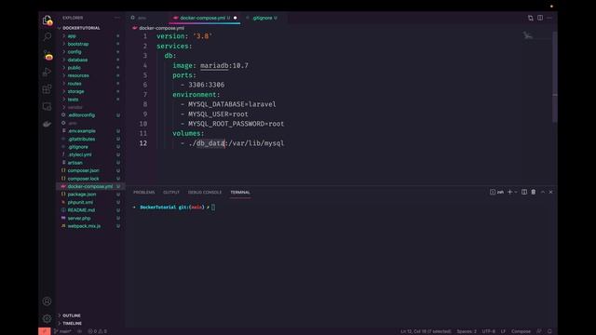
Task: Click the zsh terminal shell indicator
Action: pyautogui.click(x=496, y=193)
